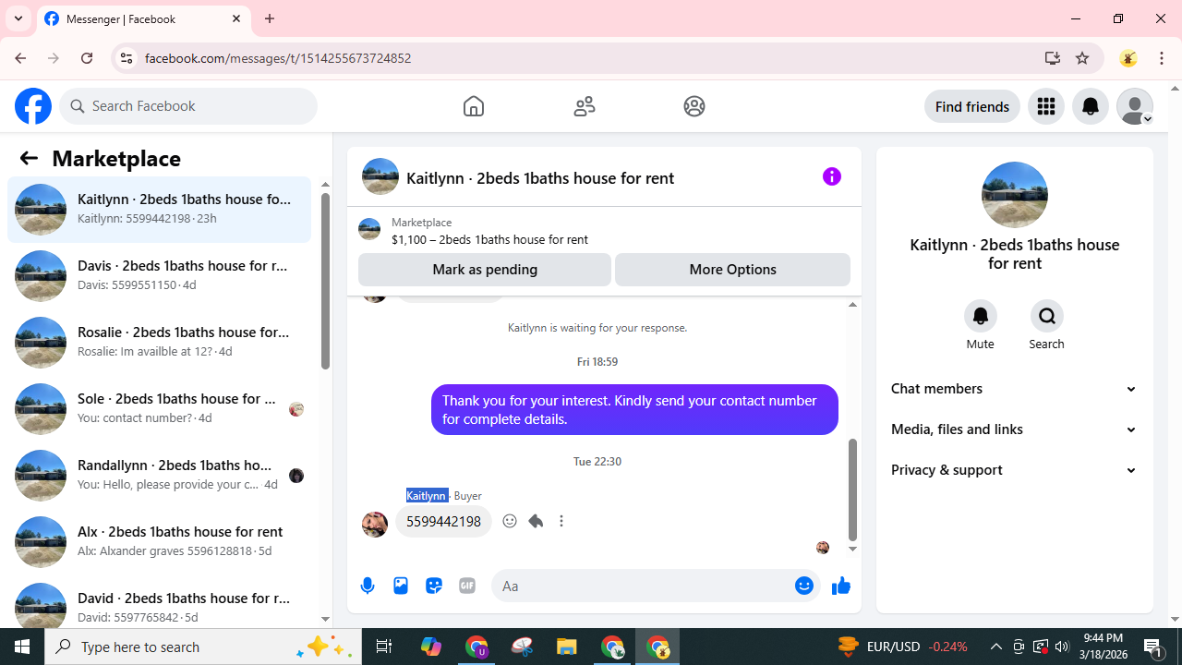Open more options for message 5599442198
Viewport: 1182px width, 665px height.
pyautogui.click(x=561, y=521)
